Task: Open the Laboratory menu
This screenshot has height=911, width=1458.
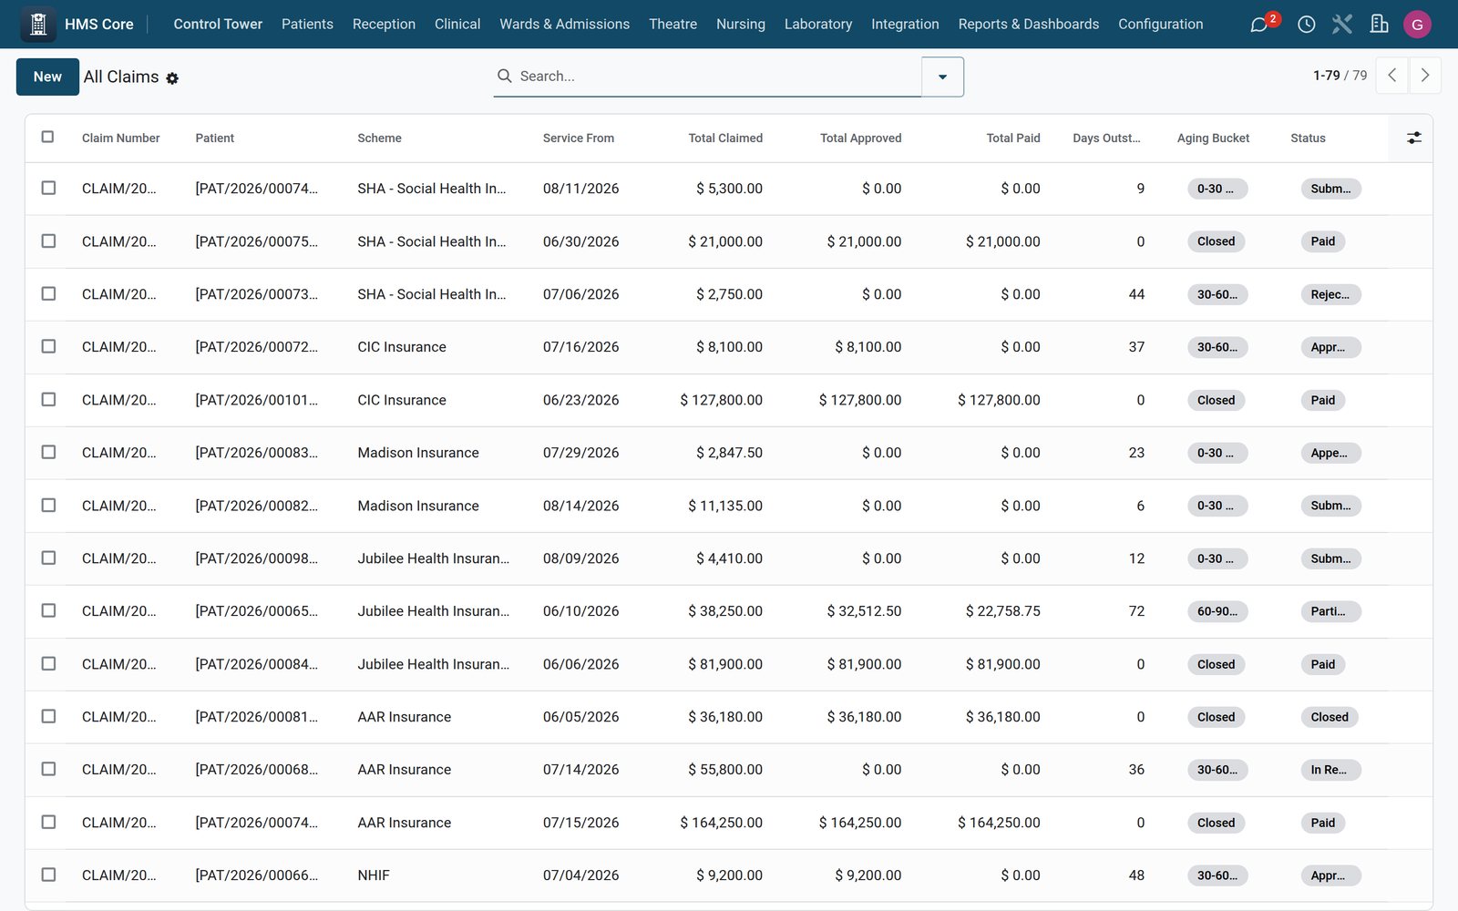Action: [x=818, y=24]
